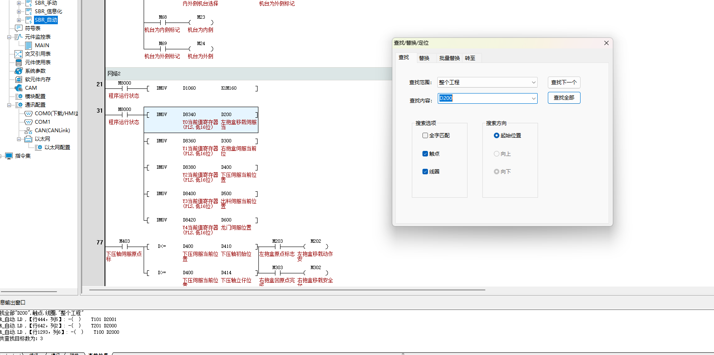Click the 元件使用表 database icon
The height and width of the screenshot is (355, 714).
click(x=19, y=62)
